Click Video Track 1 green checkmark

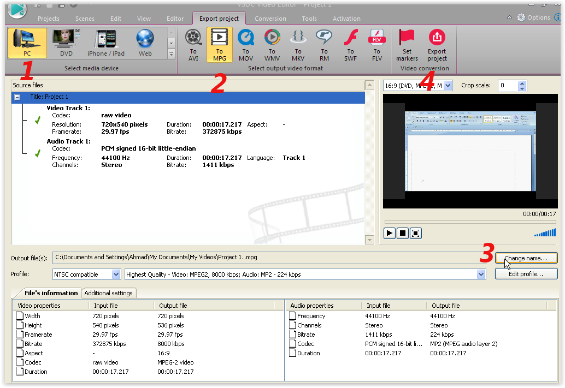coord(38,120)
